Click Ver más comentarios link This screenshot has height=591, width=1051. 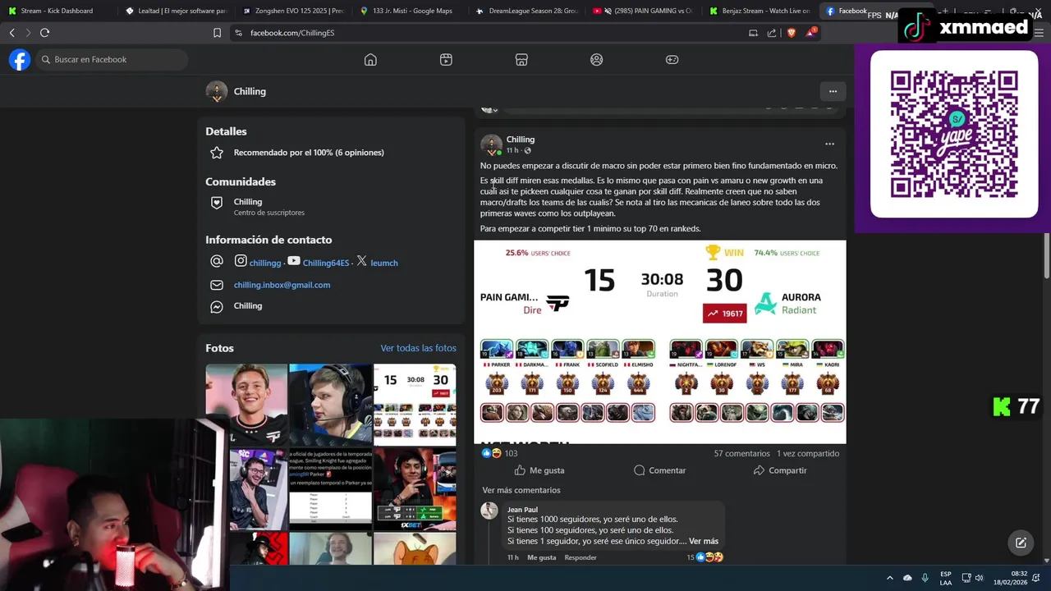[x=521, y=490]
